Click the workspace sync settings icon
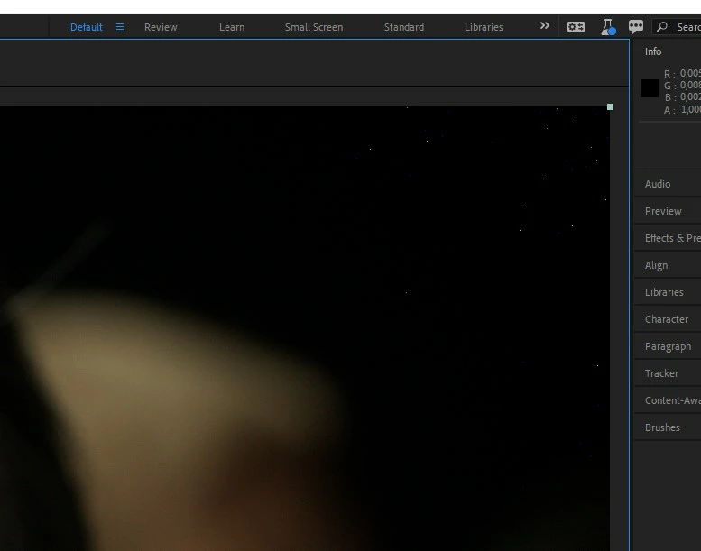This screenshot has width=701, height=551. pos(576,27)
